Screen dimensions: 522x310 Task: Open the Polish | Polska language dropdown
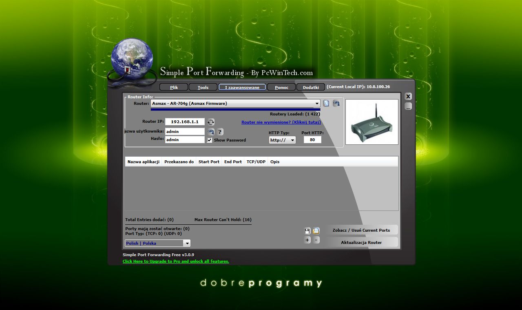tap(187, 243)
